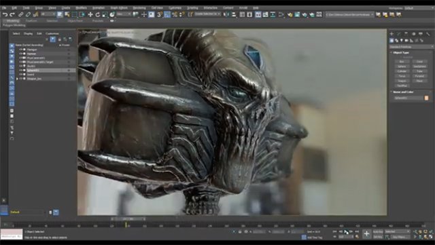Activate the Select Object tool
This screenshot has height=245, width=435.
pyautogui.click(x=60, y=14)
